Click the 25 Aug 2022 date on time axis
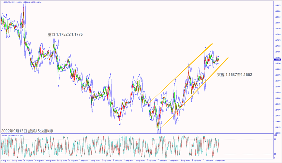This screenshot has width=282, height=163. (x=6, y=161)
